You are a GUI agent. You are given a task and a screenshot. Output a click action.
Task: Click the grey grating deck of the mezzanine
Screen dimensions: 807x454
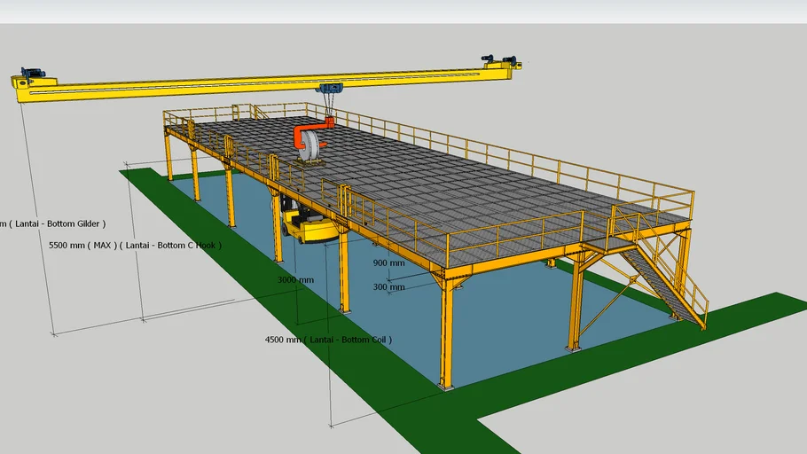[x=443, y=186]
